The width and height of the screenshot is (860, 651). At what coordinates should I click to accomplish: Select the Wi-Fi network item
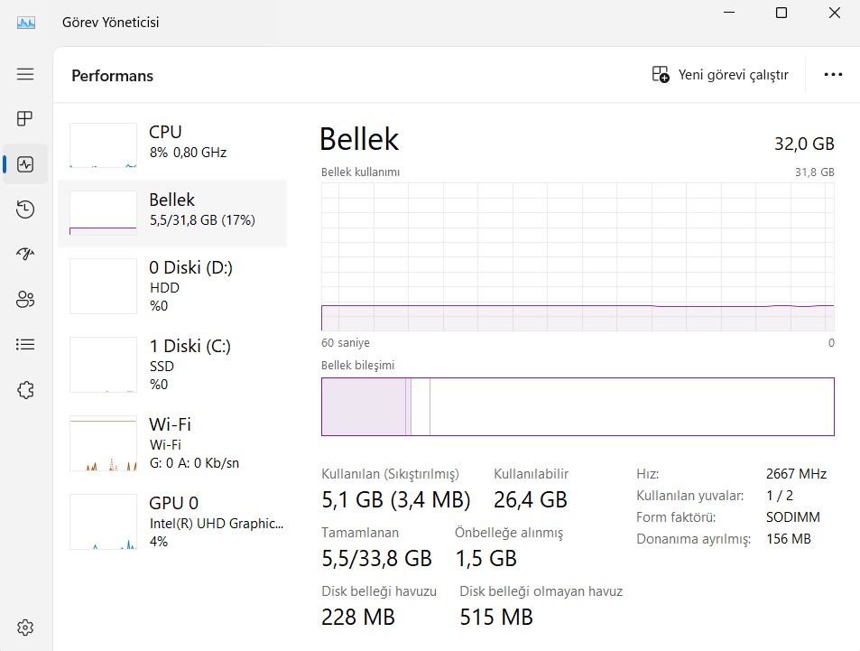tap(172, 443)
